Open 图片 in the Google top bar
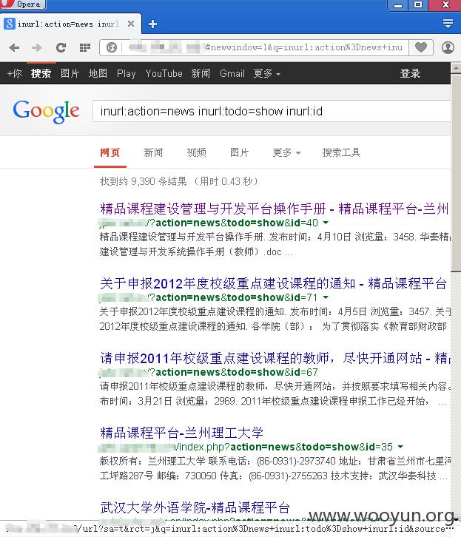Screen dimensions: 461x537 tap(70, 73)
